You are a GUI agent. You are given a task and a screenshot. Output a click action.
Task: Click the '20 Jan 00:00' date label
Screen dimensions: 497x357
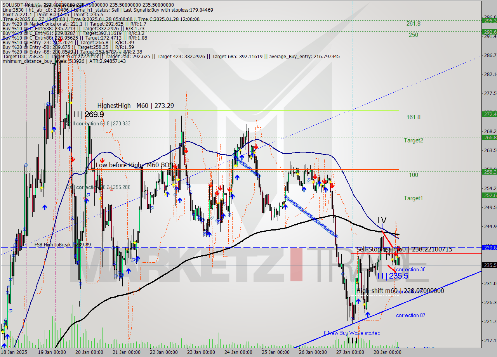(89, 352)
